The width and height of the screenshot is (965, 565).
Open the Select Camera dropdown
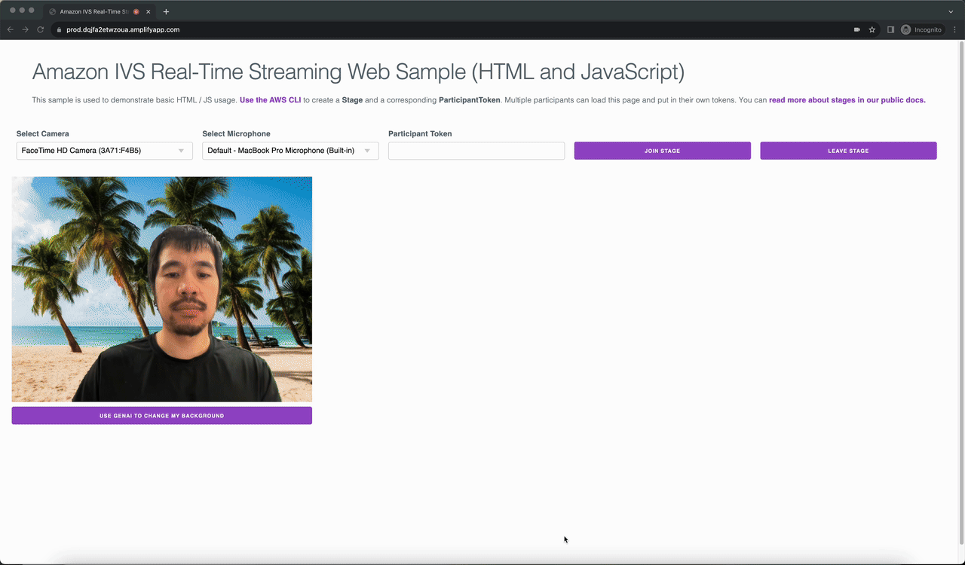tap(104, 151)
